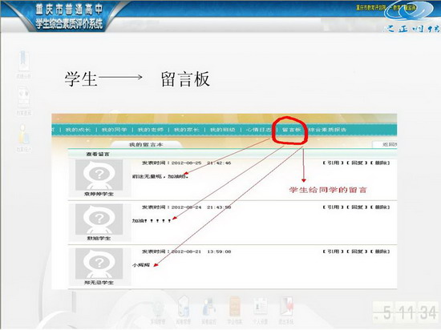The height and width of the screenshot is (330, 441).
Task: Select 我的同学 in the teal navigation bar
Action: tap(114, 130)
